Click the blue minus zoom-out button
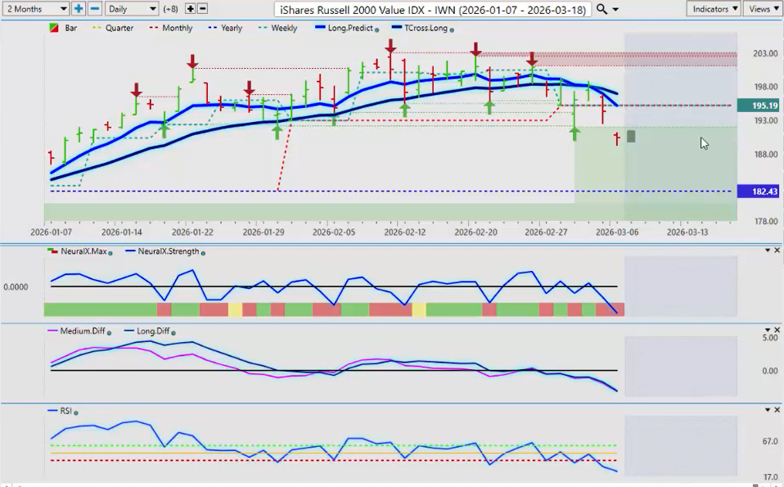Viewport: 784px width, 487px height. (94, 8)
